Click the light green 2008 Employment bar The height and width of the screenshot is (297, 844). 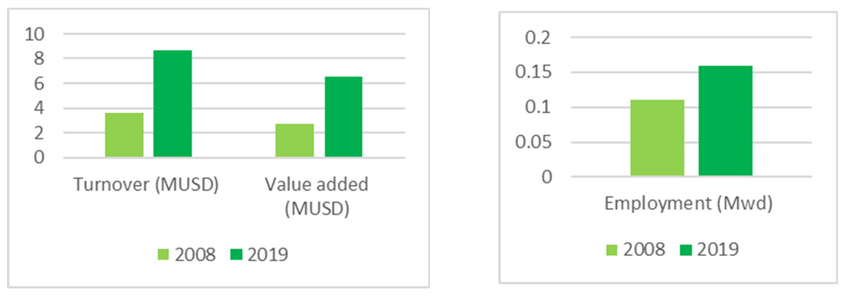point(657,138)
